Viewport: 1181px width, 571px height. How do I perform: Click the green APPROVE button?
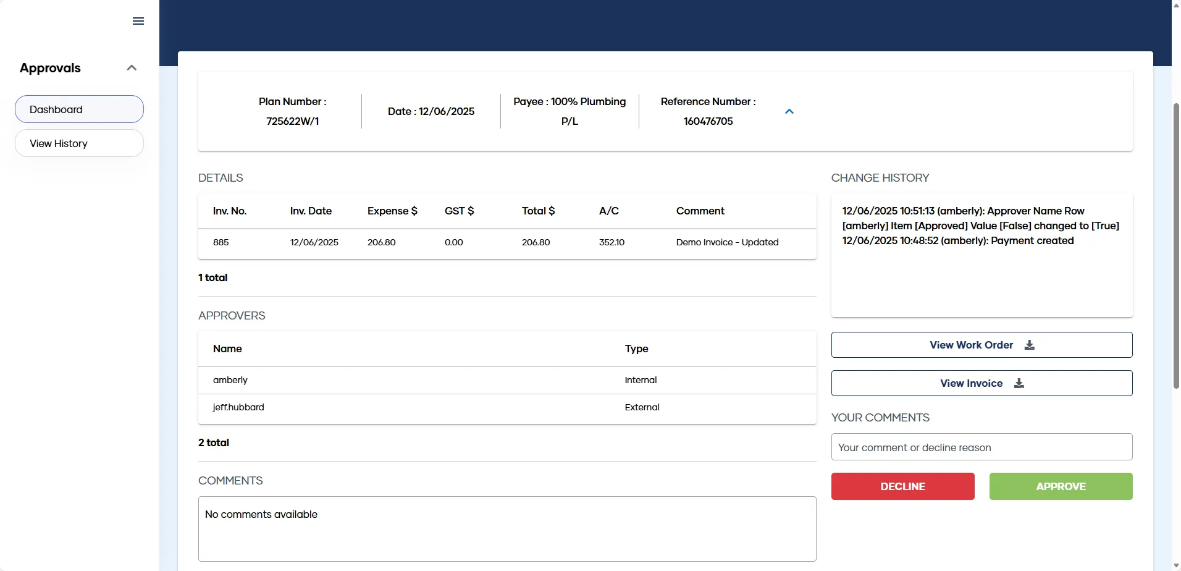click(x=1061, y=486)
